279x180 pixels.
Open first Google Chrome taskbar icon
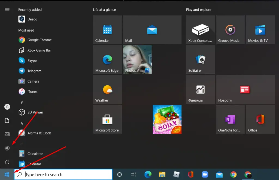click(x=233, y=175)
